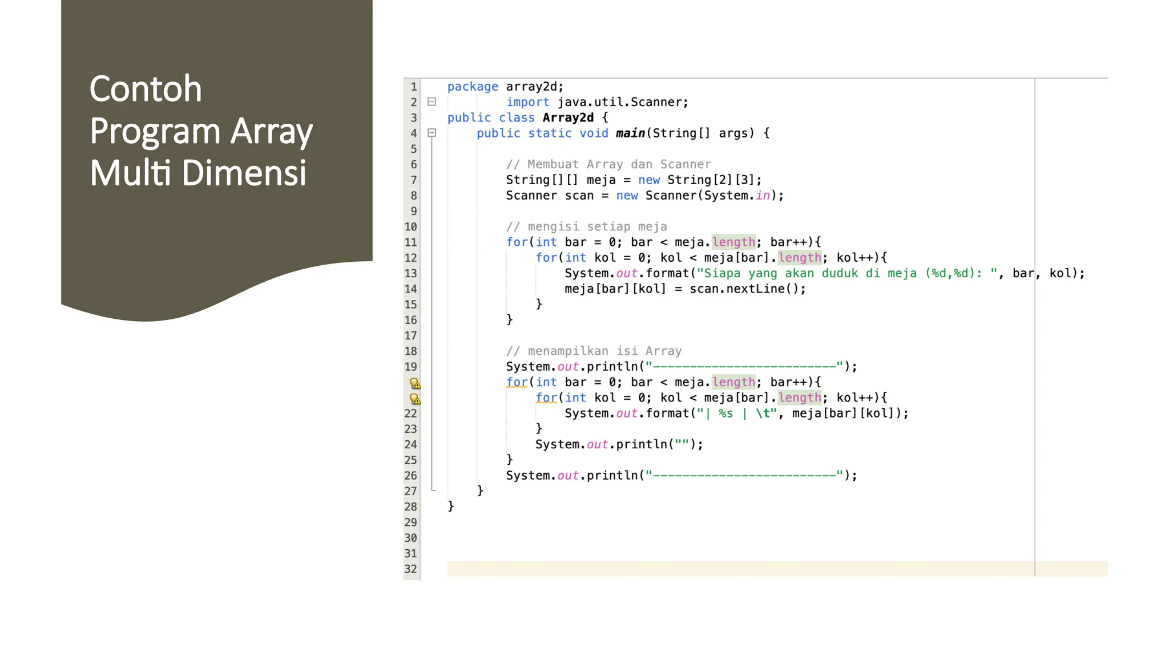Click 'System.out.println("");' on line 24
Image resolution: width=1169 pixels, height=657 pixels.
pos(619,444)
